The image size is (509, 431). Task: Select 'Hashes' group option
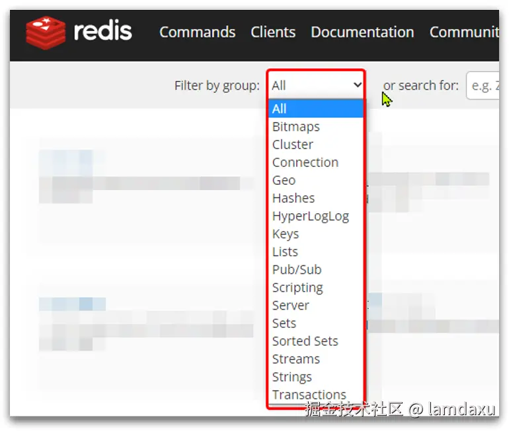pyautogui.click(x=316, y=198)
